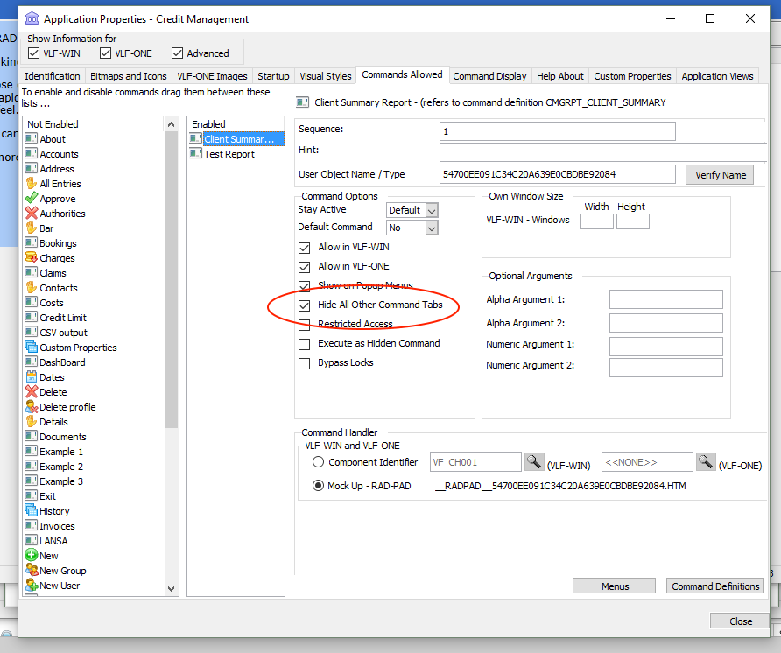Open the Application Views tab
Viewport: 781px width, 653px height.
[717, 76]
